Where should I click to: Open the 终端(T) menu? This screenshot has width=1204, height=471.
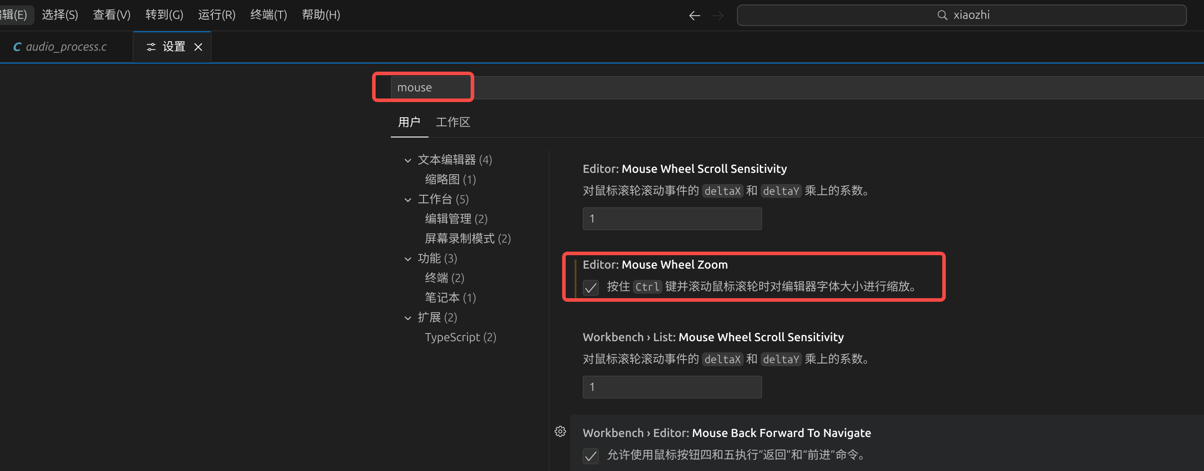click(269, 14)
